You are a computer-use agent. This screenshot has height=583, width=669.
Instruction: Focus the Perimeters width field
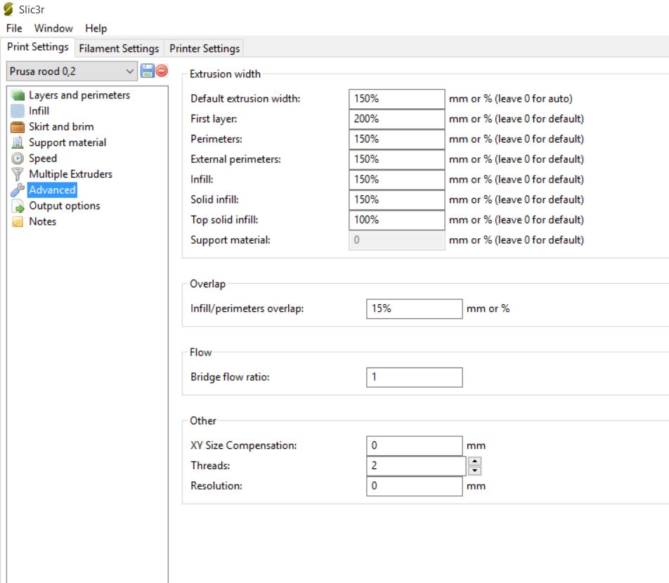tap(397, 139)
